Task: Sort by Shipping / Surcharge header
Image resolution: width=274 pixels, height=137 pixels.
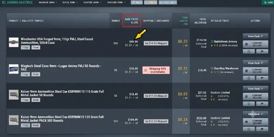Action: pos(156,21)
